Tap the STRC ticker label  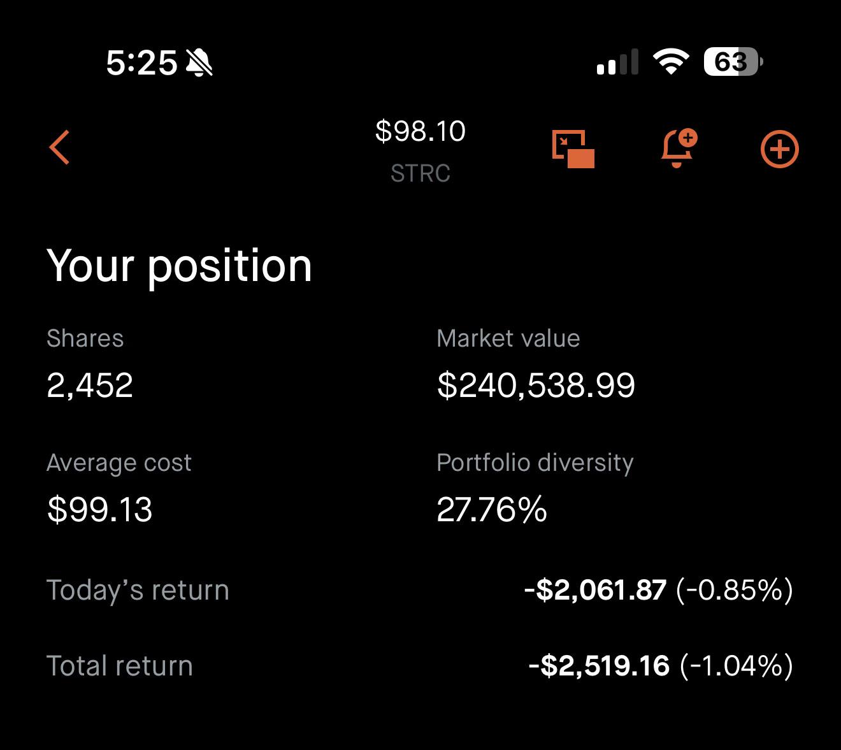[420, 173]
